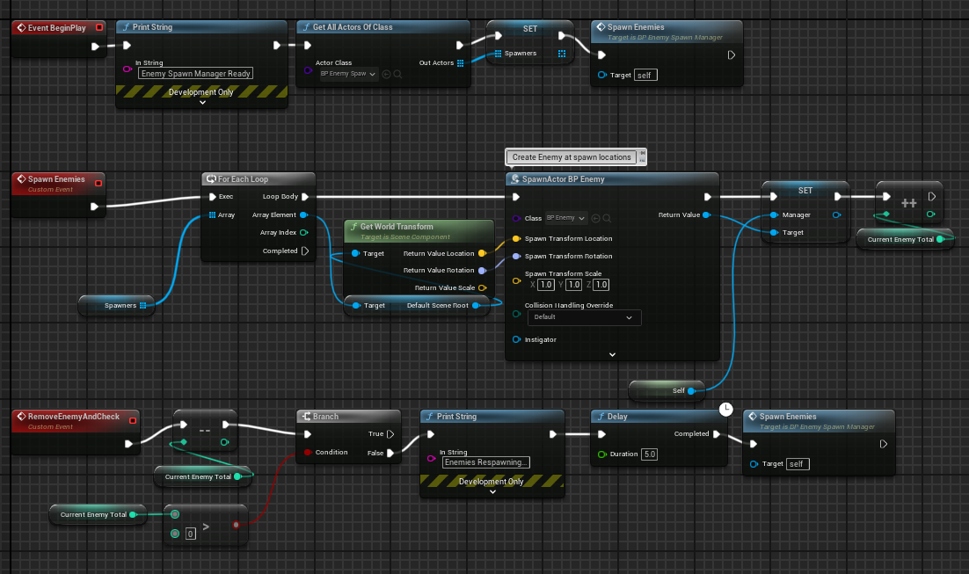Click the Self reference node pin
This screenshot has height=574, width=969.
click(x=691, y=391)
